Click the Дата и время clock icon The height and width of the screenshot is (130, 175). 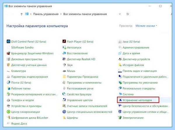pos(120,53)
